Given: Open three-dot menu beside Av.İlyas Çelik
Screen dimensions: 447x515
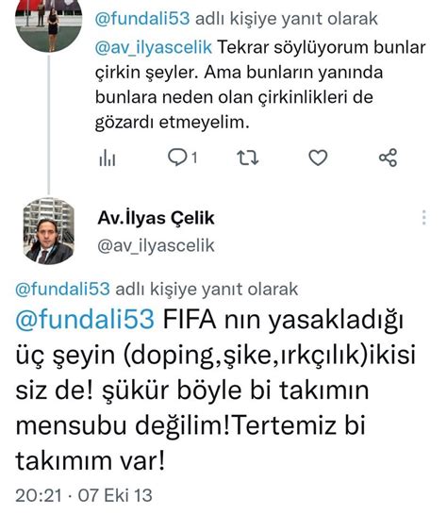Looking at the screenshot, I should [424, 218].
